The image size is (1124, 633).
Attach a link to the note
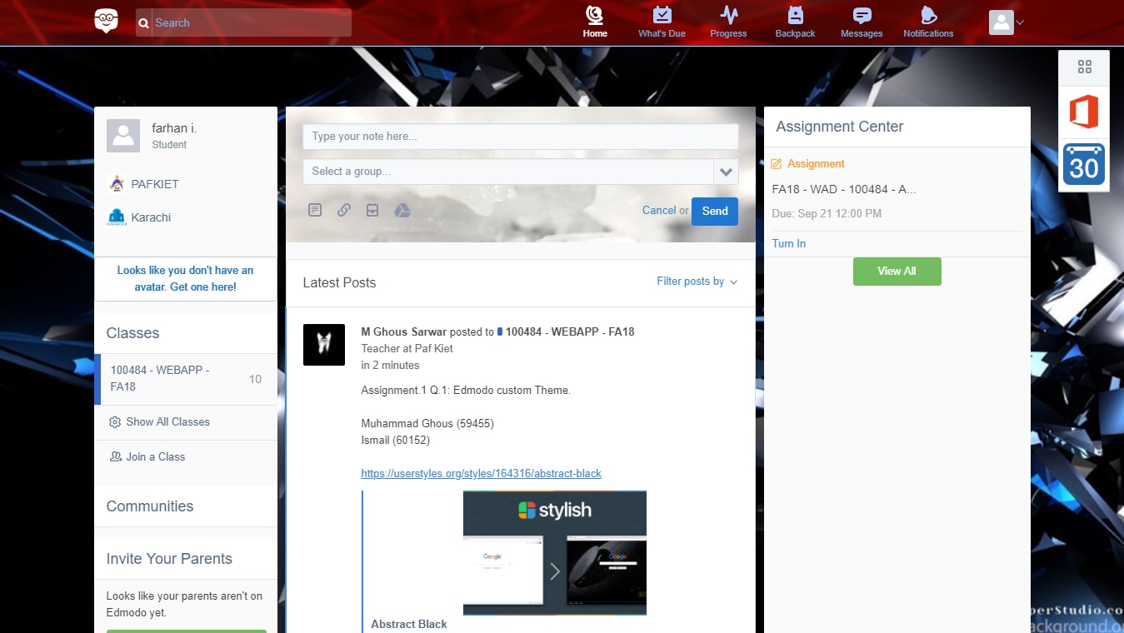pos(343,210)
